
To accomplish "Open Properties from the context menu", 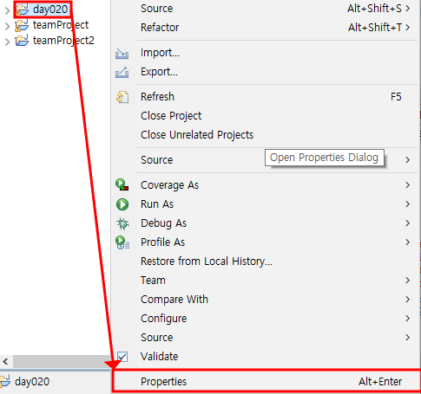I will pyautogui.click(x=266, y=381).
